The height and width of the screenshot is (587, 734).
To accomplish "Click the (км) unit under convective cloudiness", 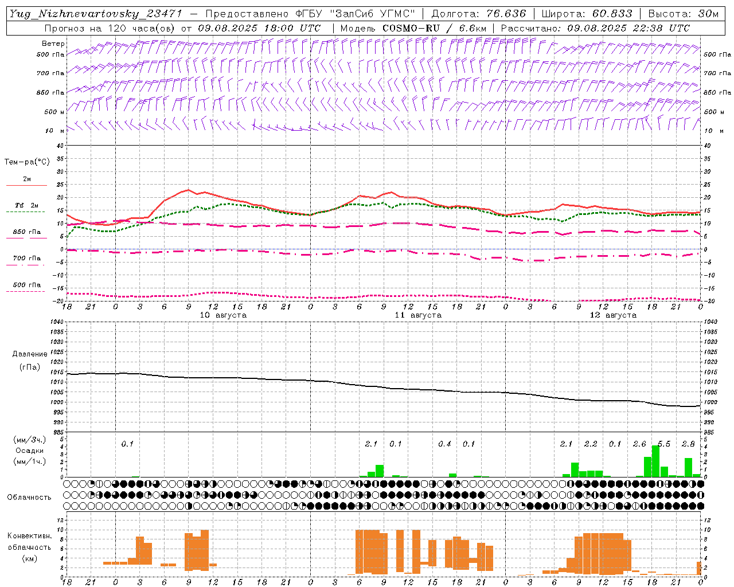I will point(29,558).
